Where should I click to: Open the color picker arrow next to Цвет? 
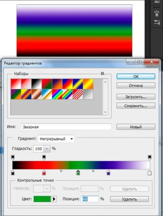tap(54, 199)
